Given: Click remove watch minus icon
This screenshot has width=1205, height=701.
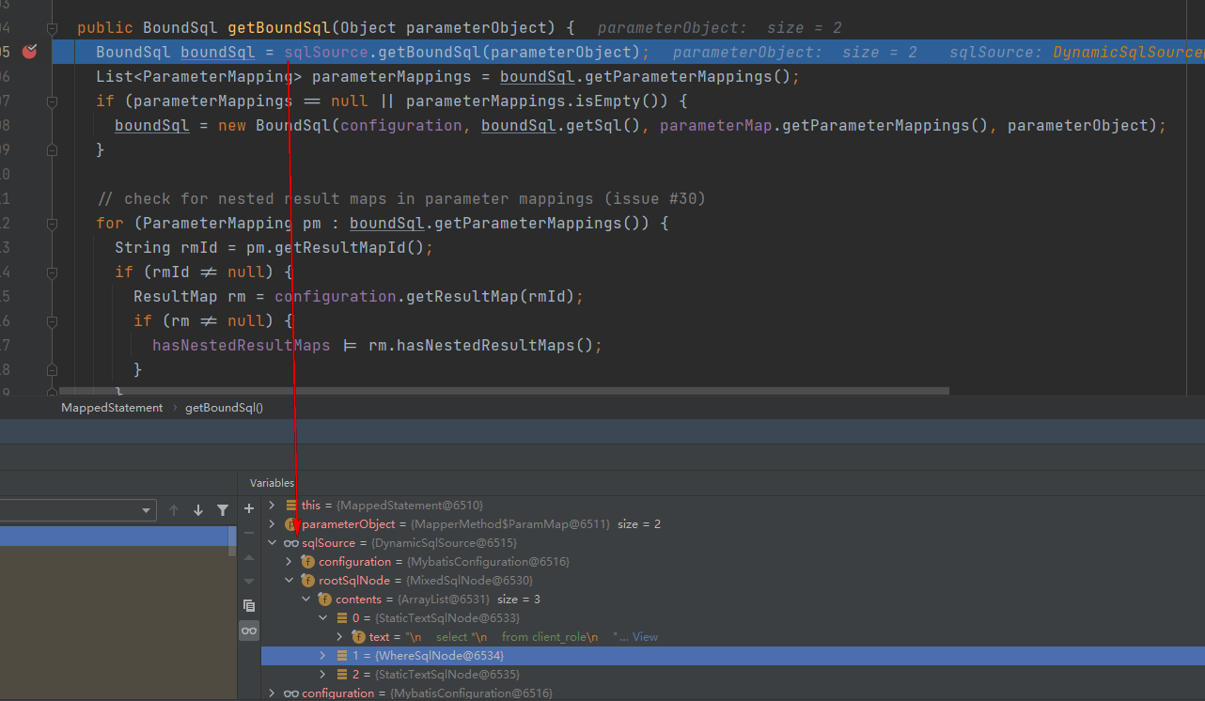Looking at the screenshot, I should (249, 533).
